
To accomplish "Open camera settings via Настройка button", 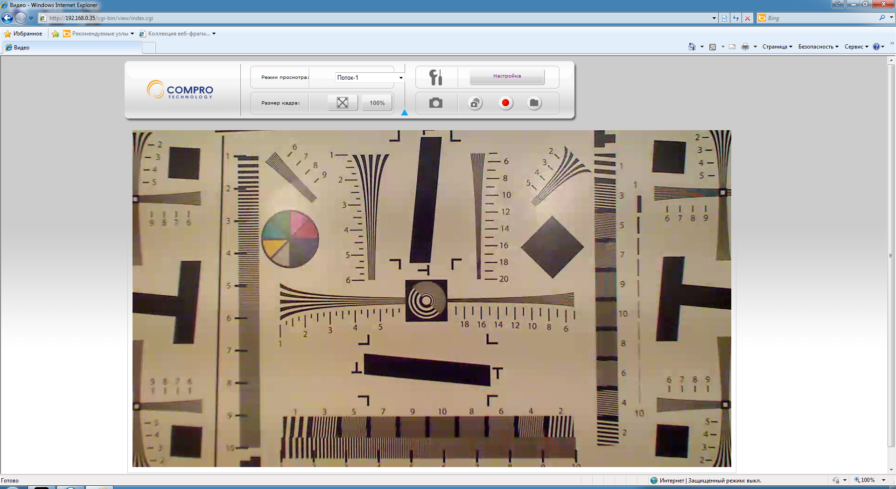I will [507, 76].
